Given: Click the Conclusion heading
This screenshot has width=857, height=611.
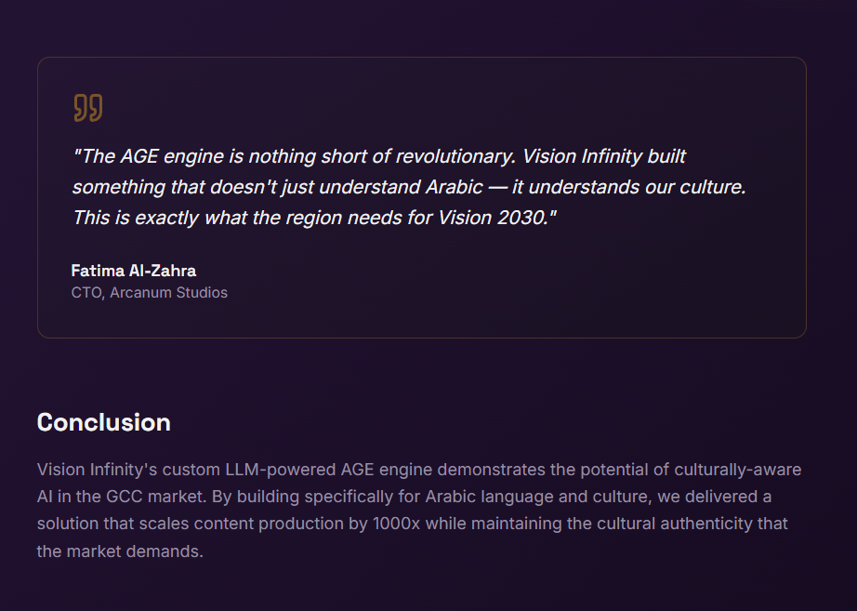Looking at the screenshot, I should (x=103, y=422).
